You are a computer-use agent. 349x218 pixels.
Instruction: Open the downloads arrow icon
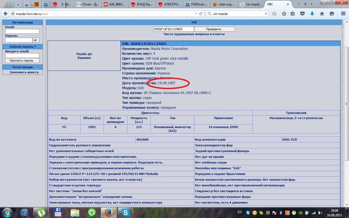(x=312, y=13)
